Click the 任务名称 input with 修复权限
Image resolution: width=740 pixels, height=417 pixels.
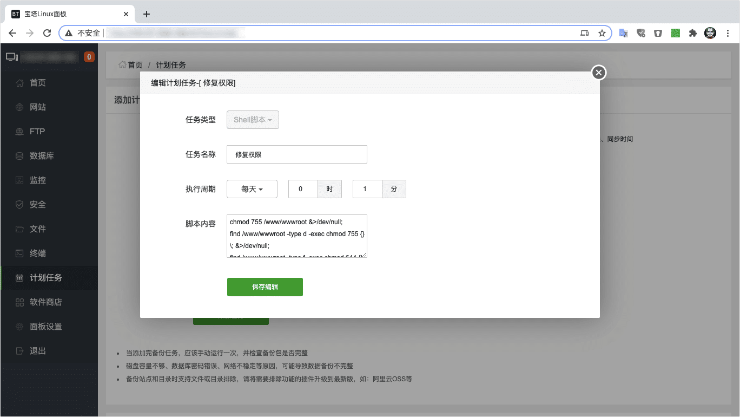(297, 154)
